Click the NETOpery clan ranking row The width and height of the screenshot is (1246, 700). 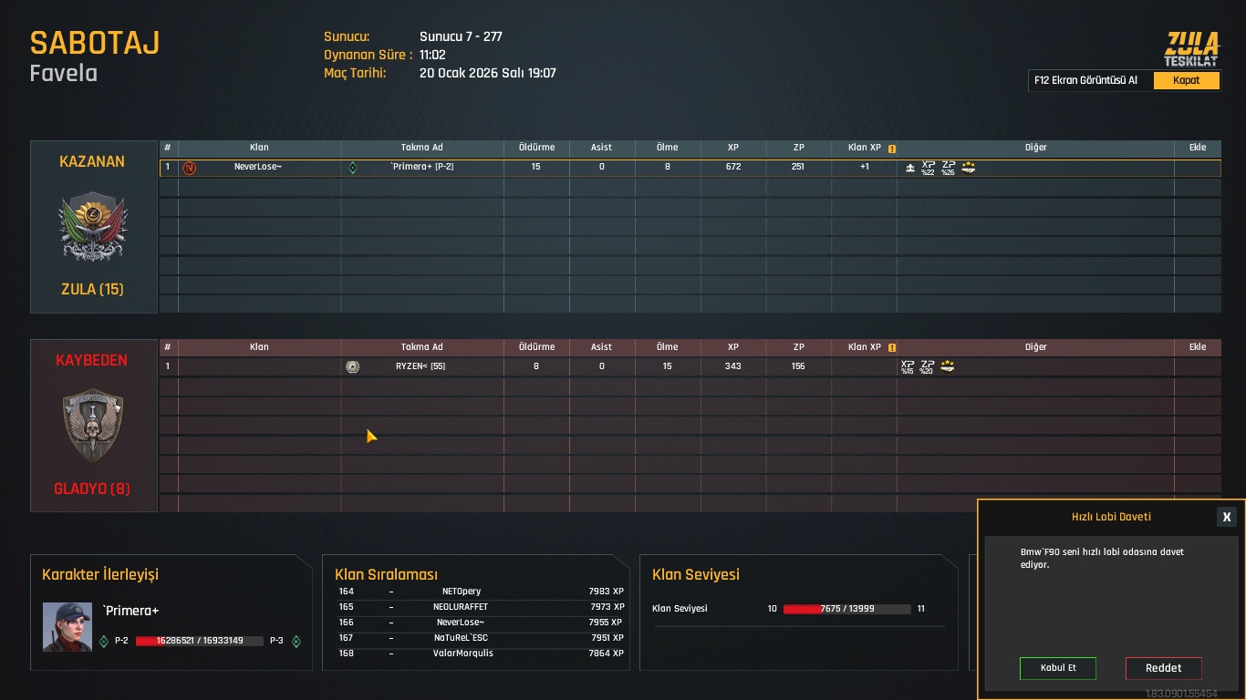click(482, 592)
